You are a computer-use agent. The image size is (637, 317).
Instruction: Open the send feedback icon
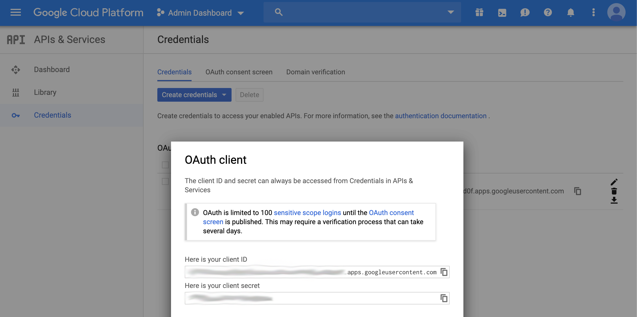[x=525, y=13]
